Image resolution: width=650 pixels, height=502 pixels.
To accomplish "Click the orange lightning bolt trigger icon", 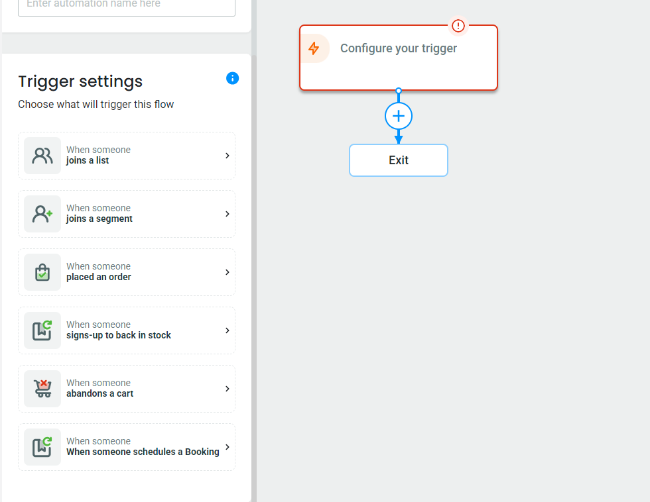I will pos(314,48).
